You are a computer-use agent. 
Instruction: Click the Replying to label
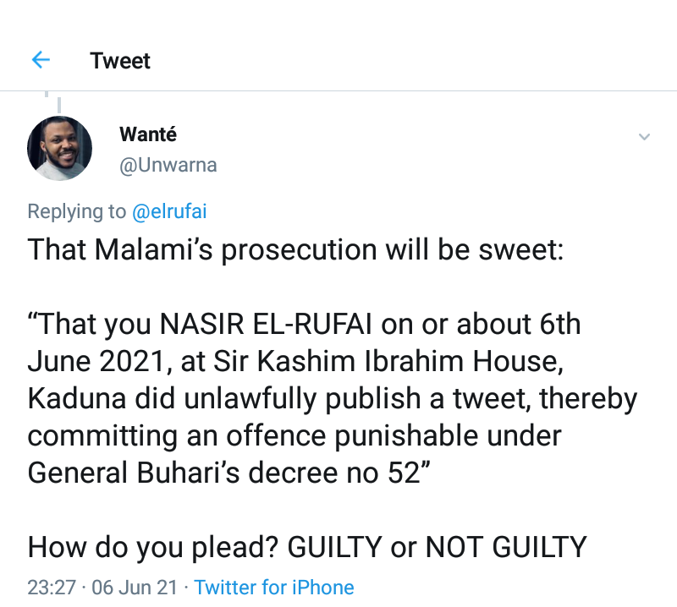tap(76, 211)
